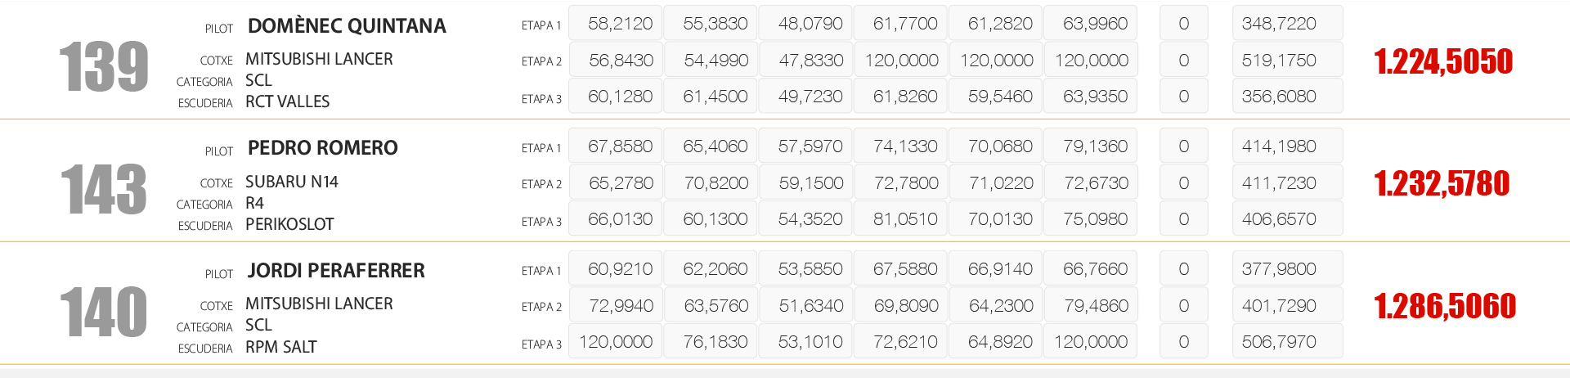The width and height of the screenshot is (1570, 378).
Task: Click team name RPM SALT
Action: coord(280,347)
